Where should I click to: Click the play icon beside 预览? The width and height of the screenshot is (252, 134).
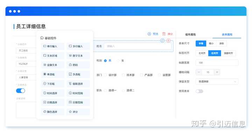pyautogui.click(x=149, y=34)
